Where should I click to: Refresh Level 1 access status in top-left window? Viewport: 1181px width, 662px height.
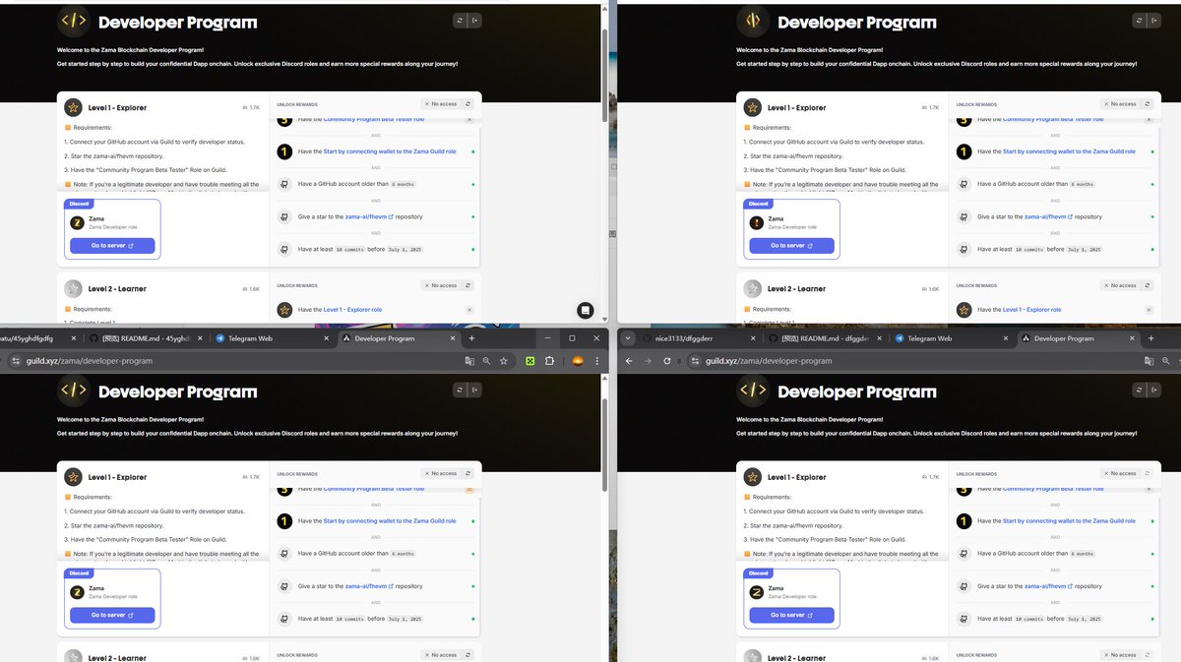[x=468, y=103]
